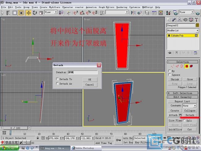Open the Named Selection Sets dropdown
The width and height of the screenshot is (201, 151).
[127, 12]
